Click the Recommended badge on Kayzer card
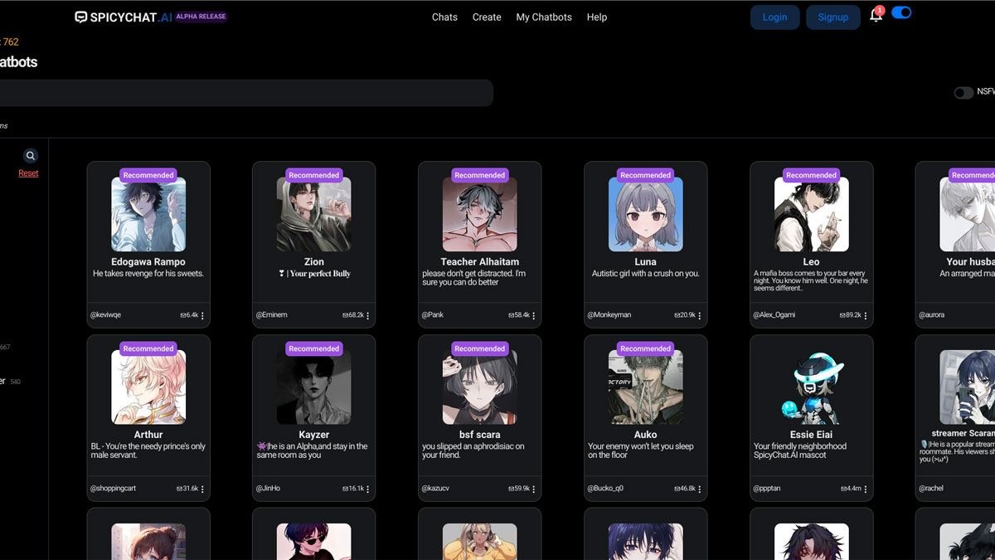This screenshot has width=995, height=560. 314,348
